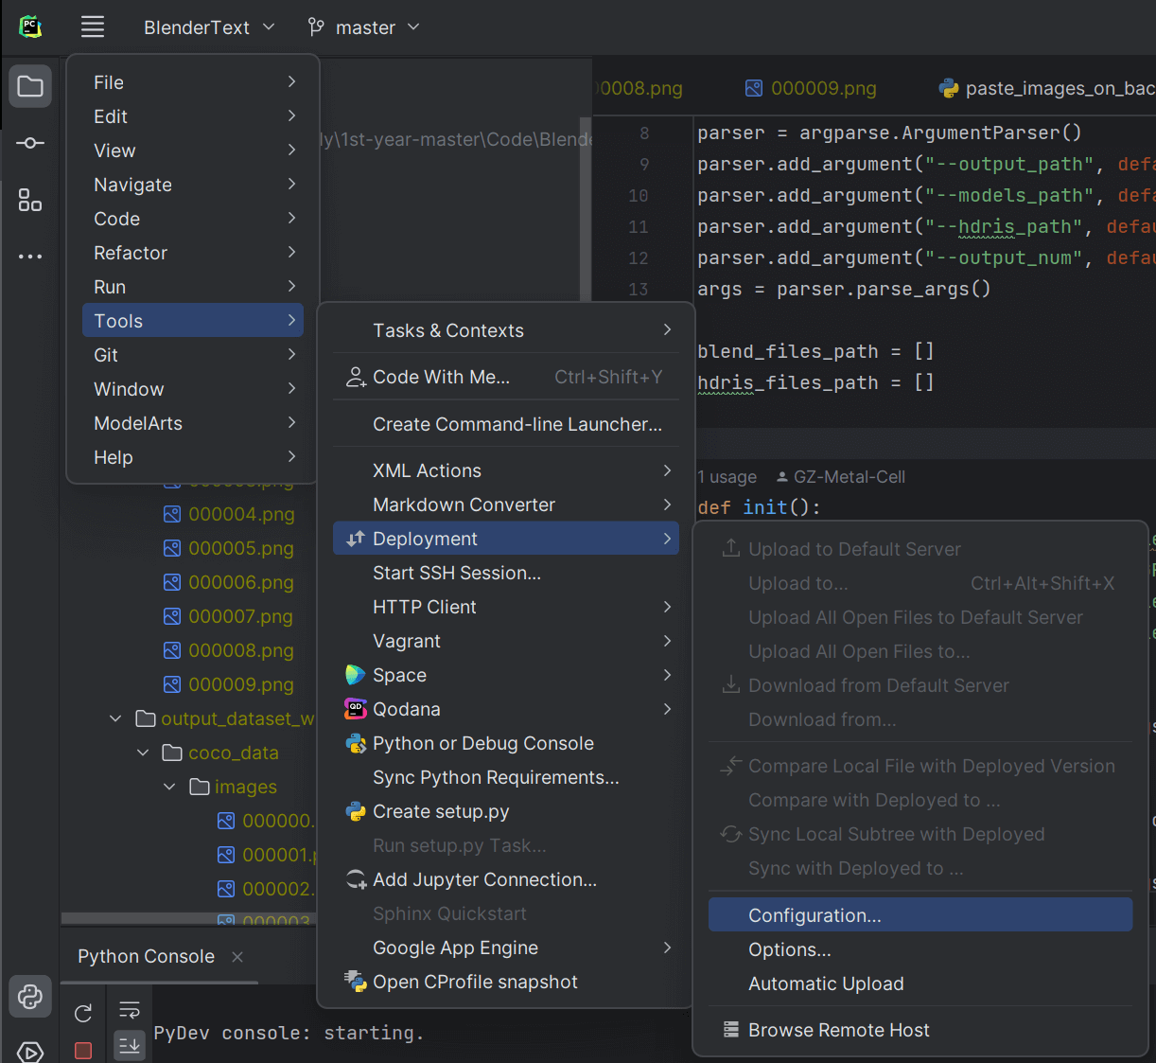Open the Git menu
Viewport: 1156px width, 1063px height.
pos(193,355)
